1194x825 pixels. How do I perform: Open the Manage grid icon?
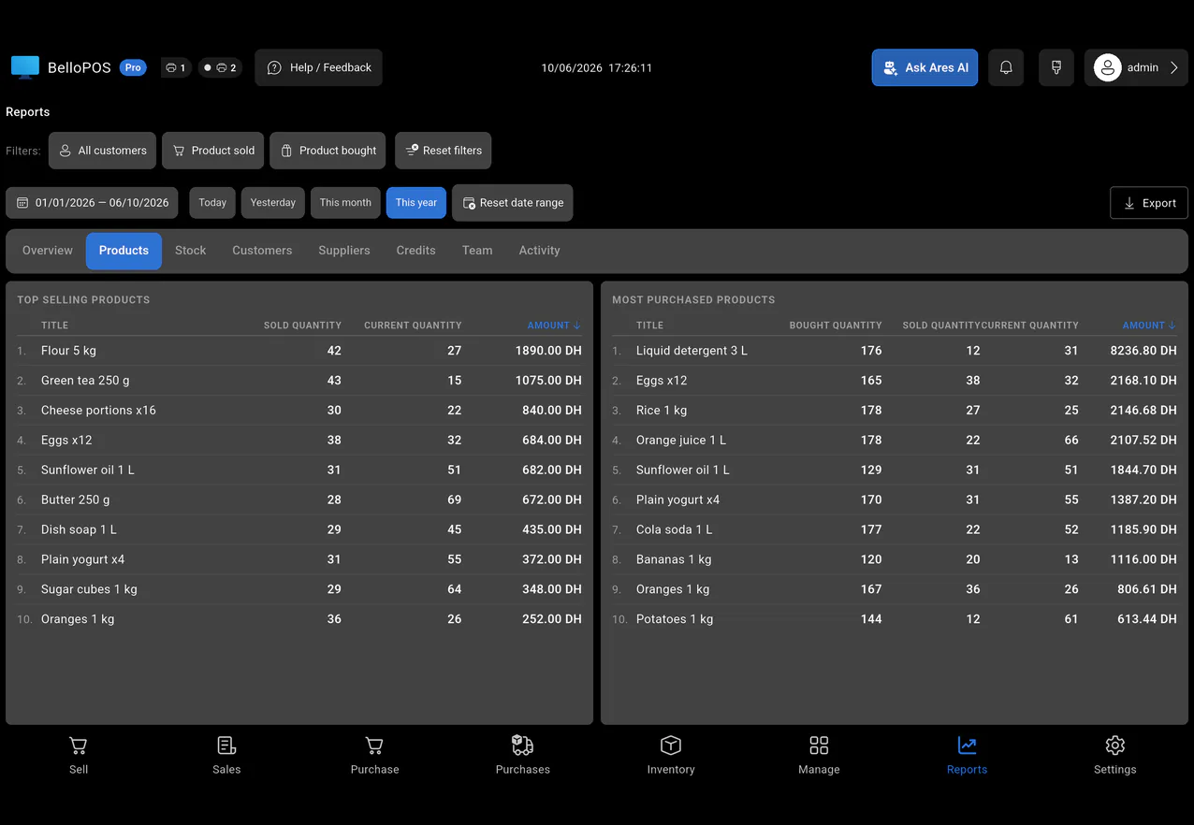[819, 745]
